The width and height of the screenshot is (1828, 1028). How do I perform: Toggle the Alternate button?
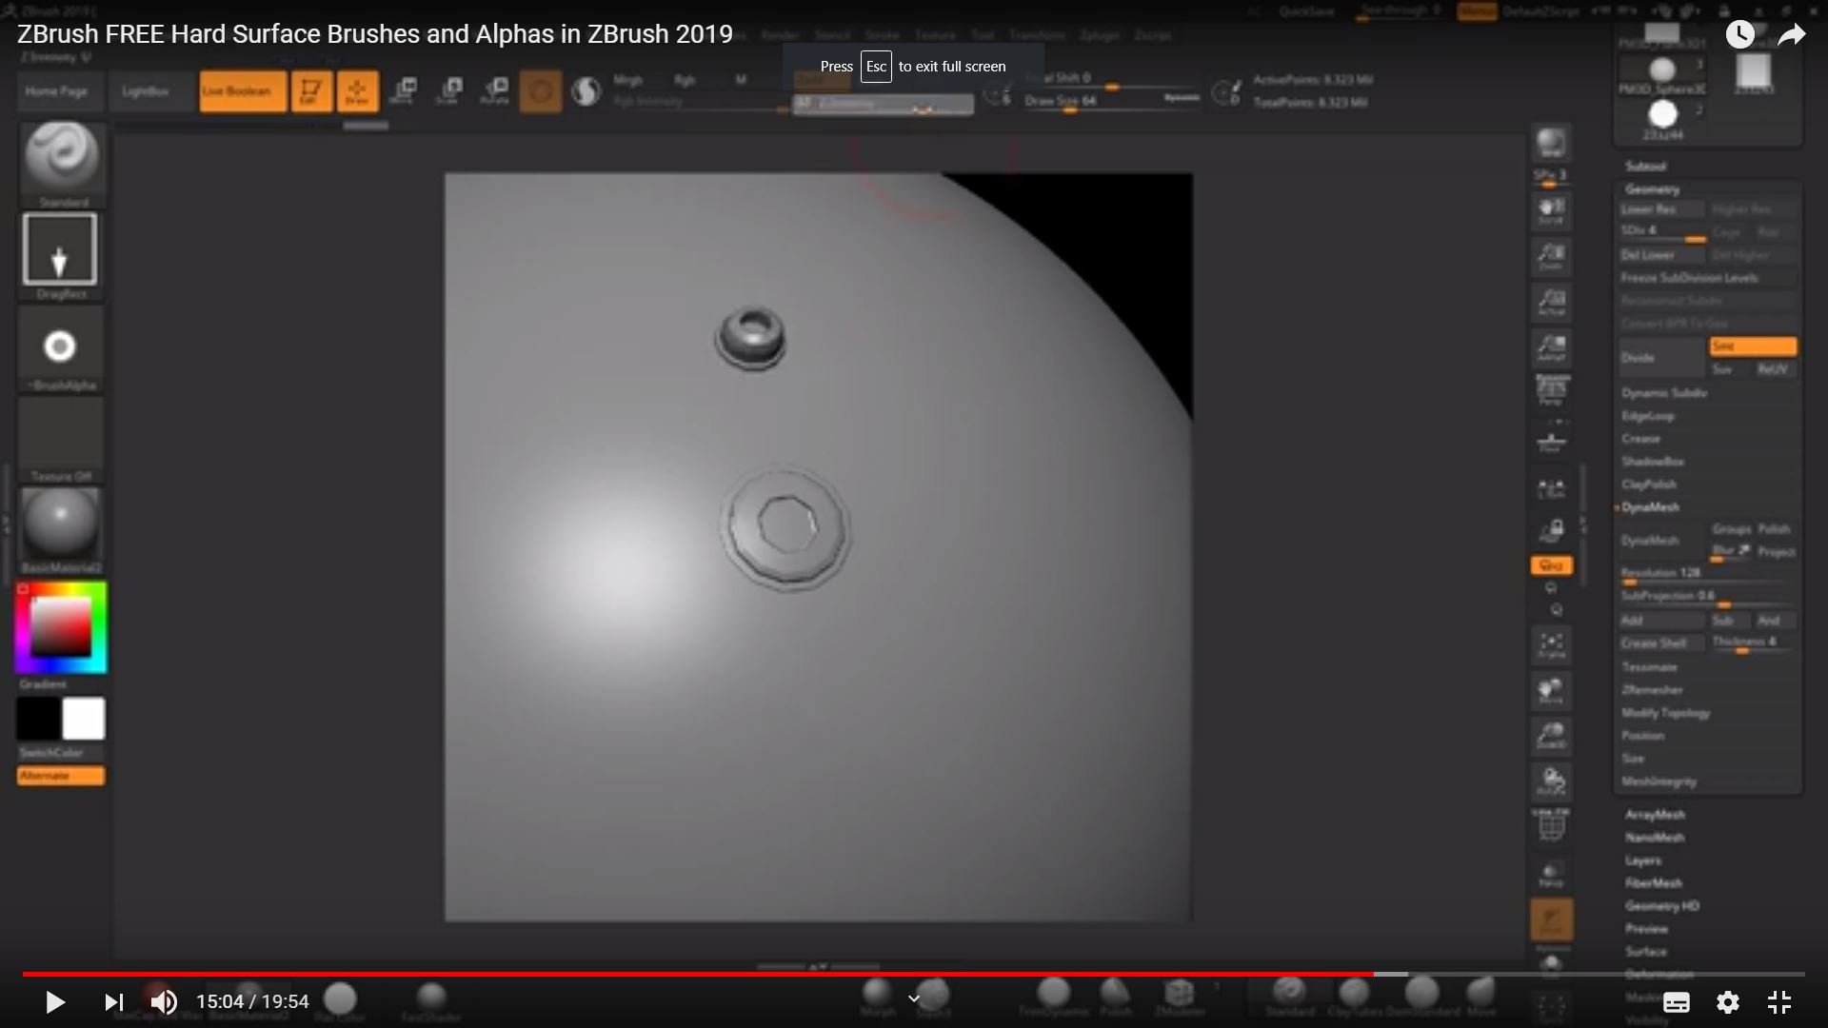click(61, 776)
